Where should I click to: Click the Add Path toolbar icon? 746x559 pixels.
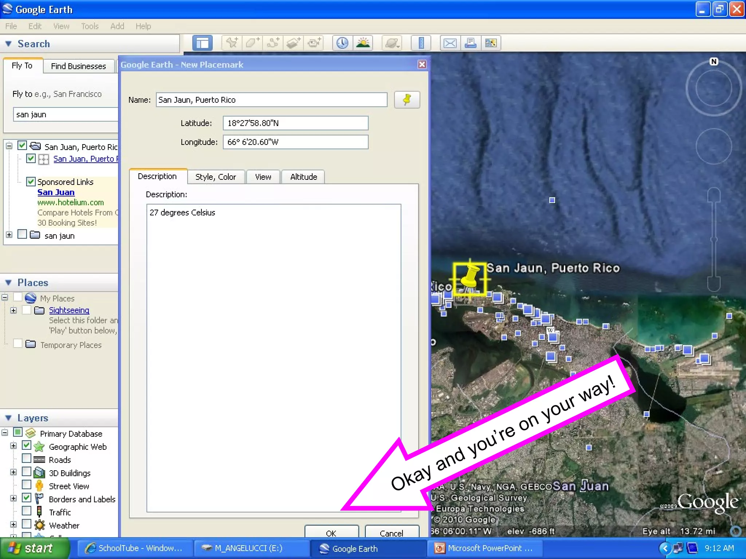coord(273,43)
